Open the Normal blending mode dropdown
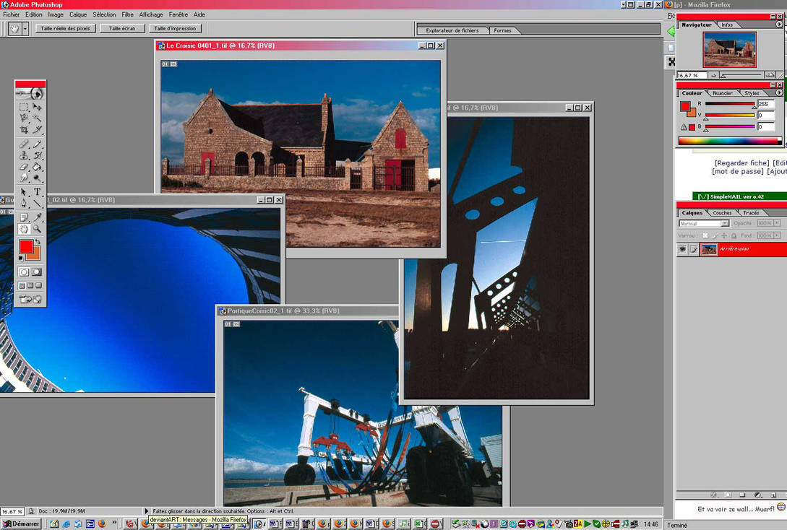787x530 pixels. coord(704,223)
